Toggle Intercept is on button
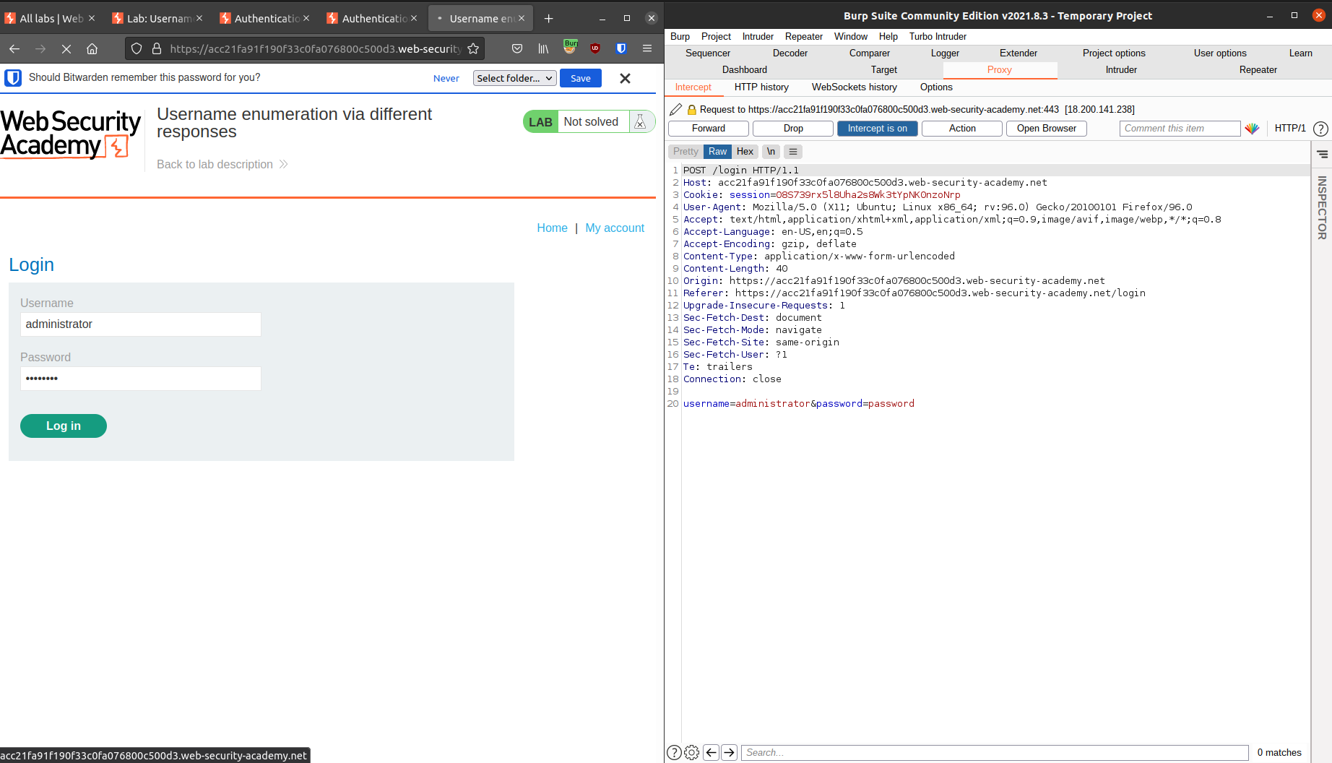This screenshot has height=763, width=1332. tap(877, 128)
